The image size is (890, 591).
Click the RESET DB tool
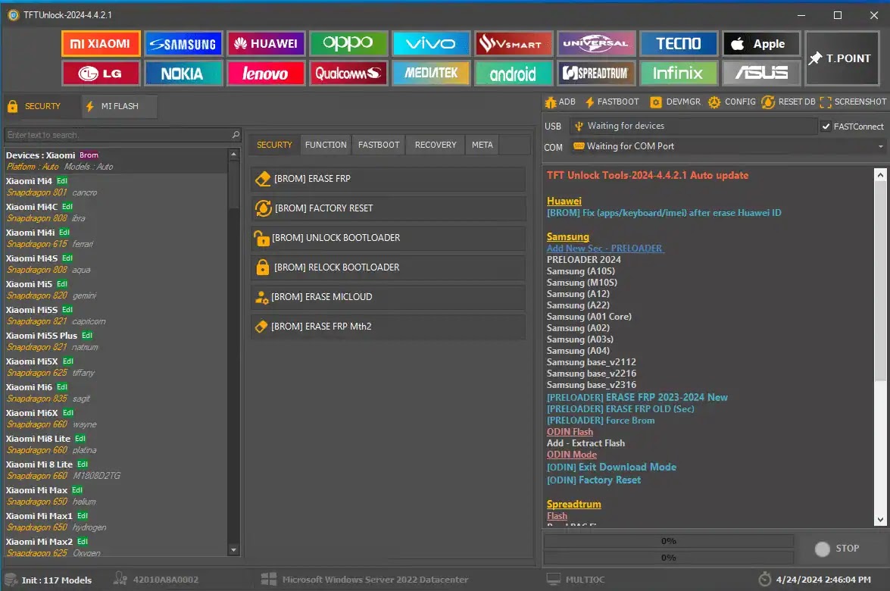click(789, 102)
